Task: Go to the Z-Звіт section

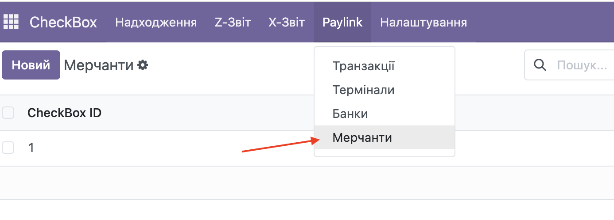Action: (x=233, y=22)
